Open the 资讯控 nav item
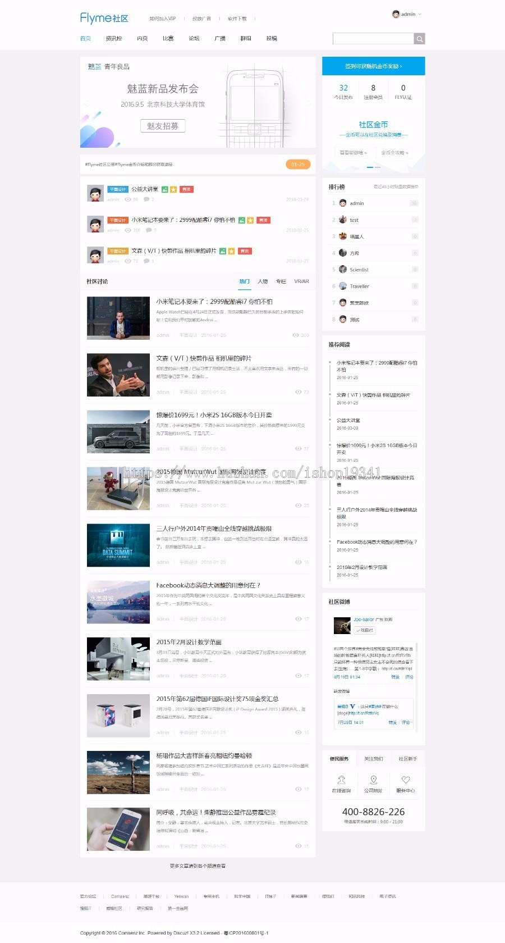 click(x=114, y=39)
